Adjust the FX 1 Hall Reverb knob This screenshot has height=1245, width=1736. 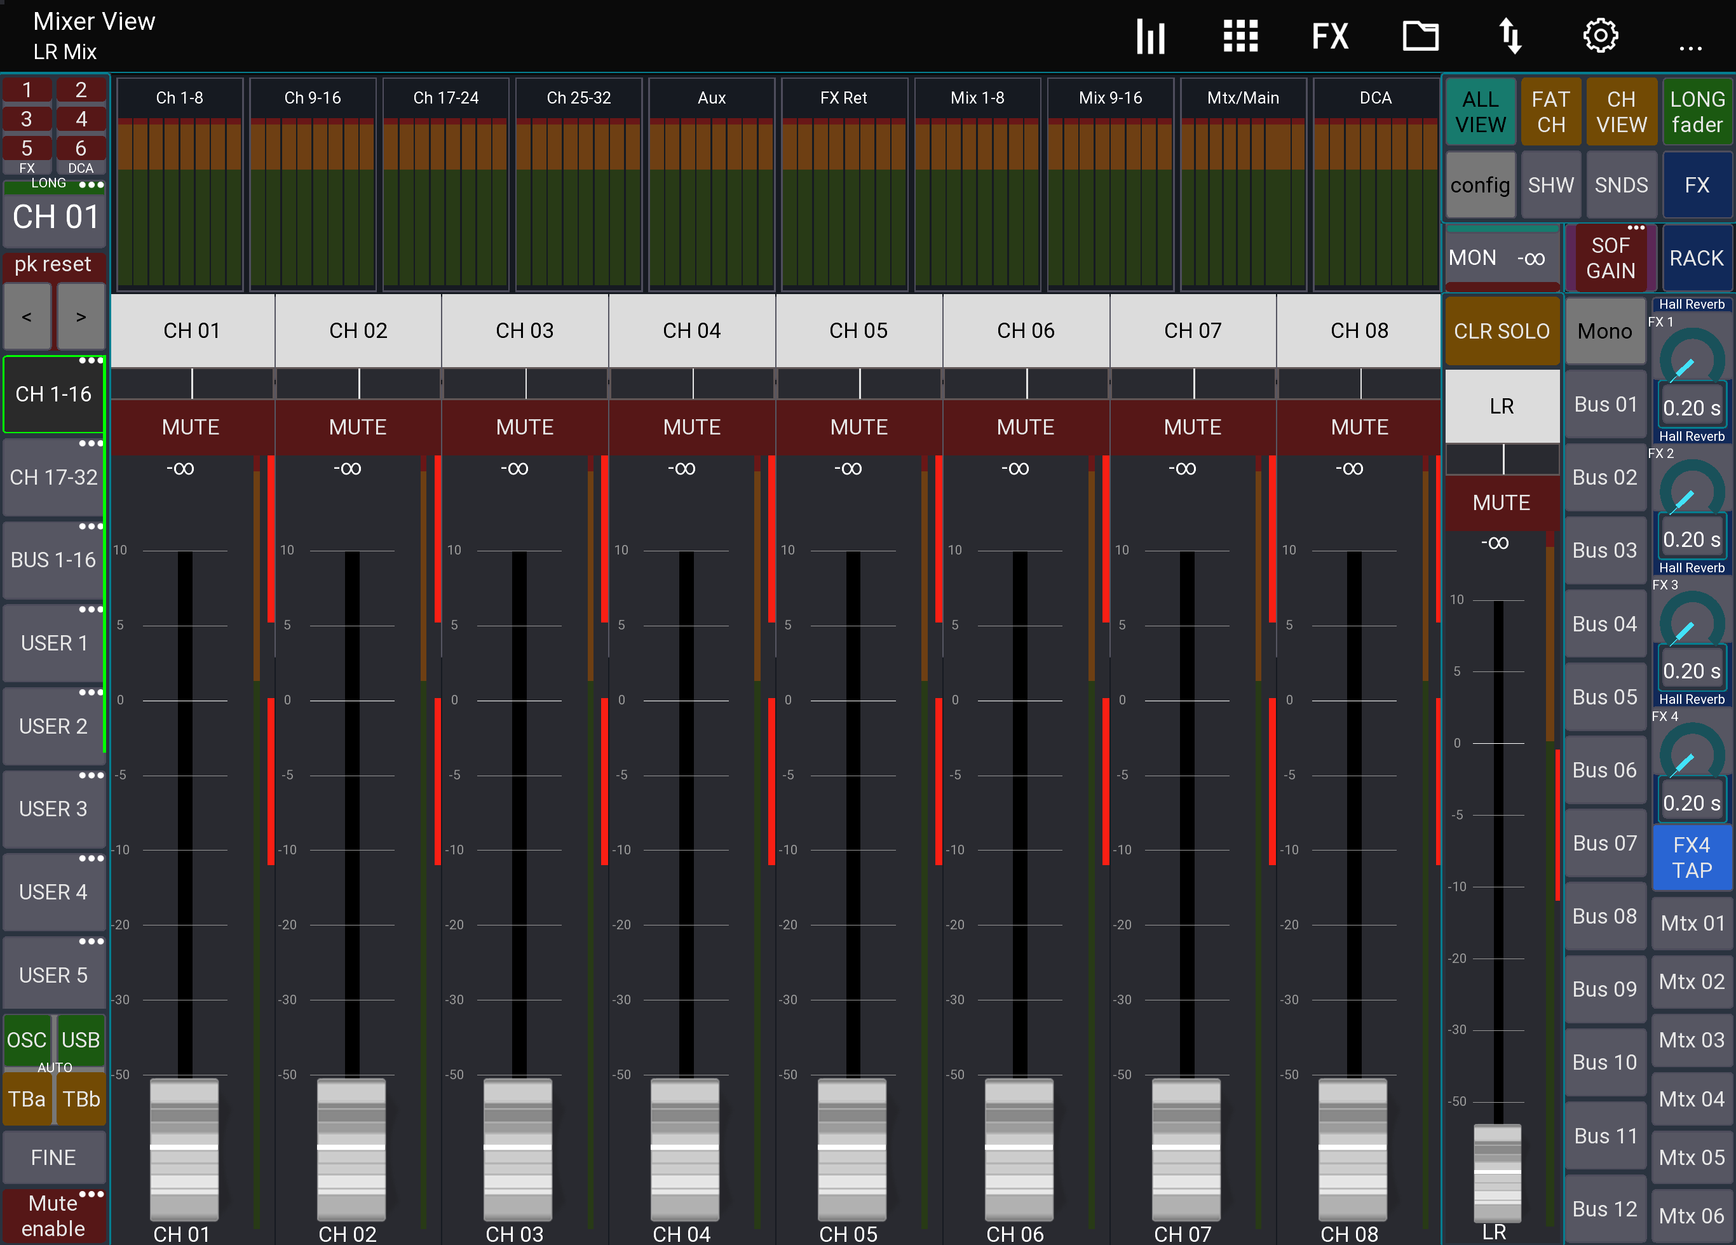point(1691,360)
